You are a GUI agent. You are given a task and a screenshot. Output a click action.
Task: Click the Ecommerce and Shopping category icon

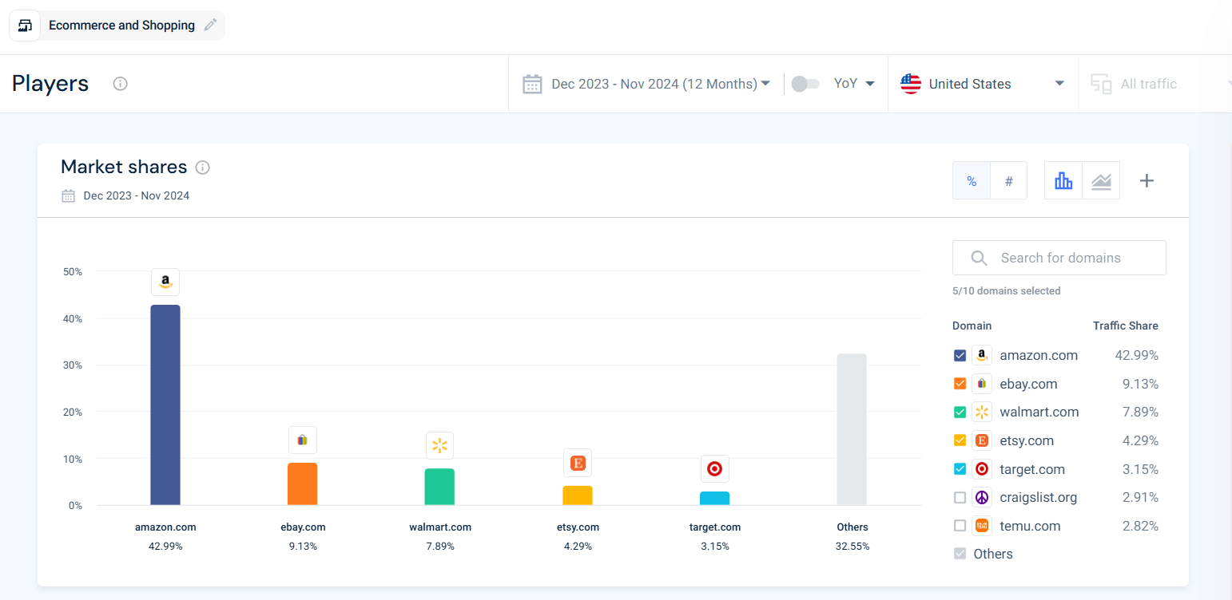[x=25, y=26]
